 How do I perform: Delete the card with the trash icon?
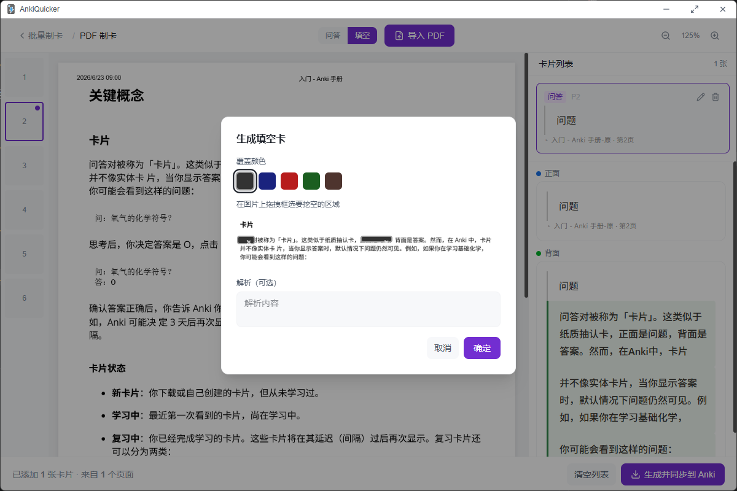point(716,97)
